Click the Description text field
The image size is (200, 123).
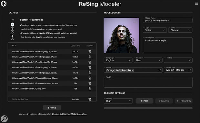tap(168, 45)
